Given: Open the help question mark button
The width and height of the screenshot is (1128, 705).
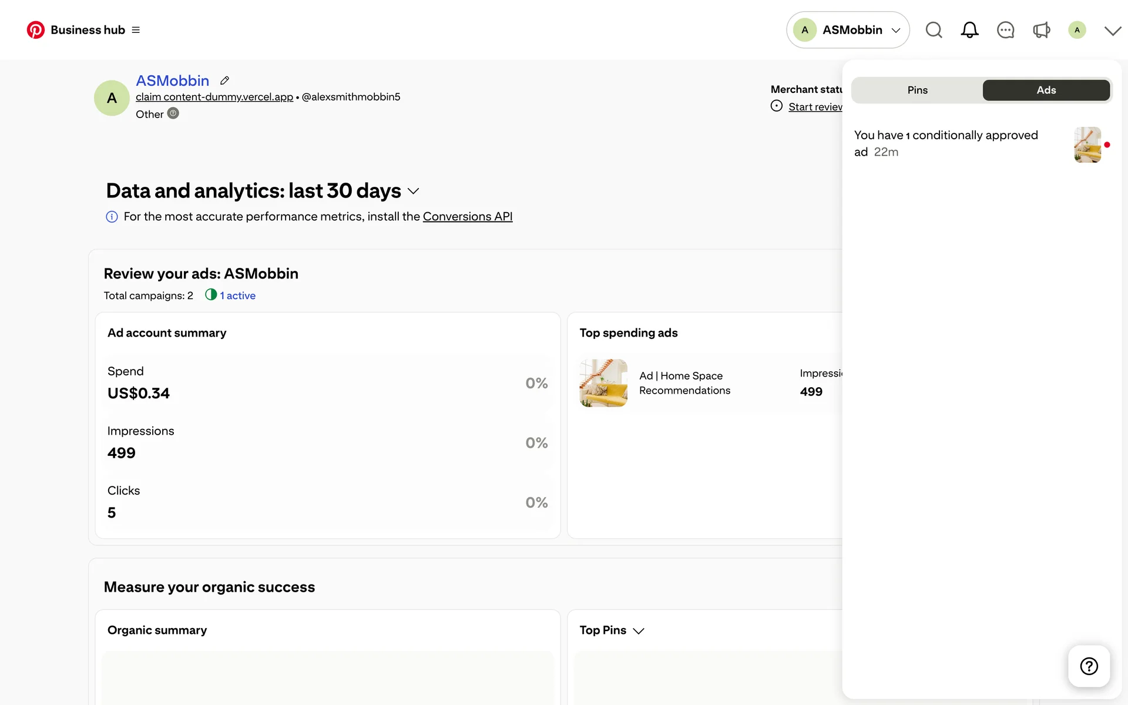Looking at the screenshot, I should [x=1089, y=666].
